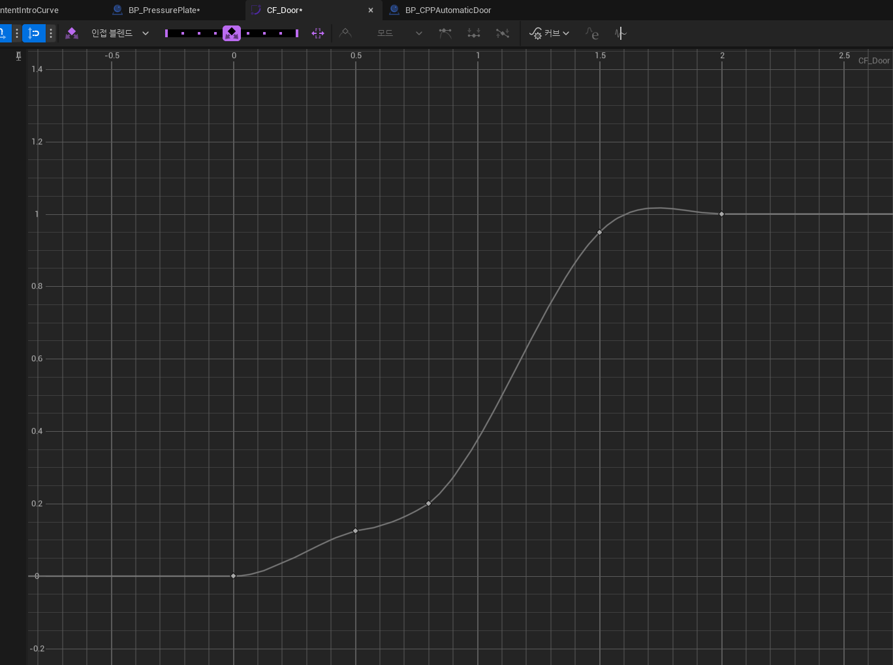This screenshot has width=893, height=665.
Task: Click the grayed tangent peak icon
Action: (x=345, y=33)
